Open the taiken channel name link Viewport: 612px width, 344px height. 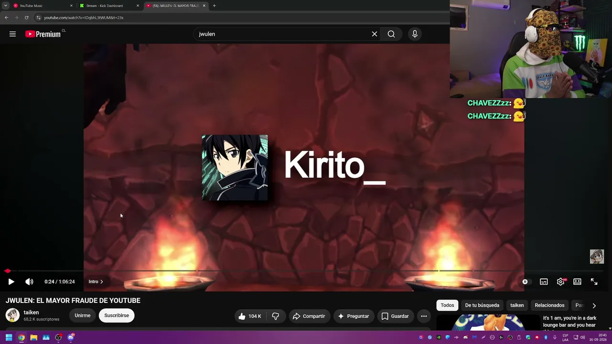tap(31, 312)
